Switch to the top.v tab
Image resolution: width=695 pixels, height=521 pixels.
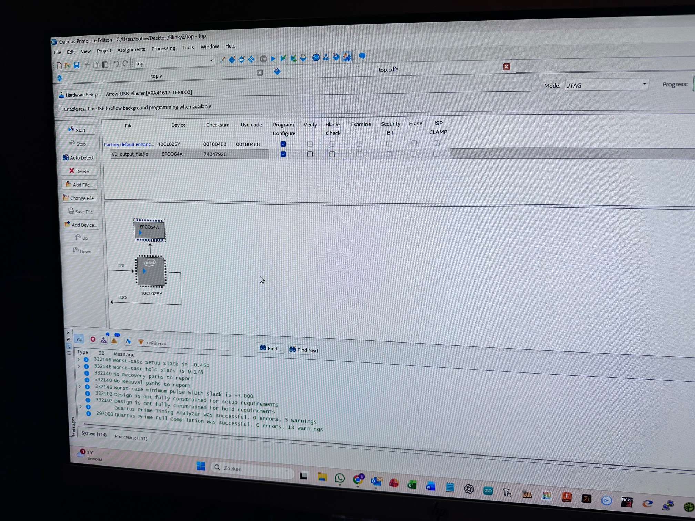click(x=156, y=76)
